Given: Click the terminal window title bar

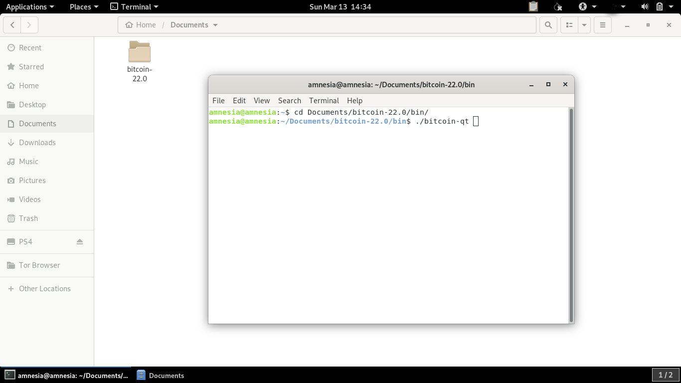Looking at the screenshot, I should [391, 85].
